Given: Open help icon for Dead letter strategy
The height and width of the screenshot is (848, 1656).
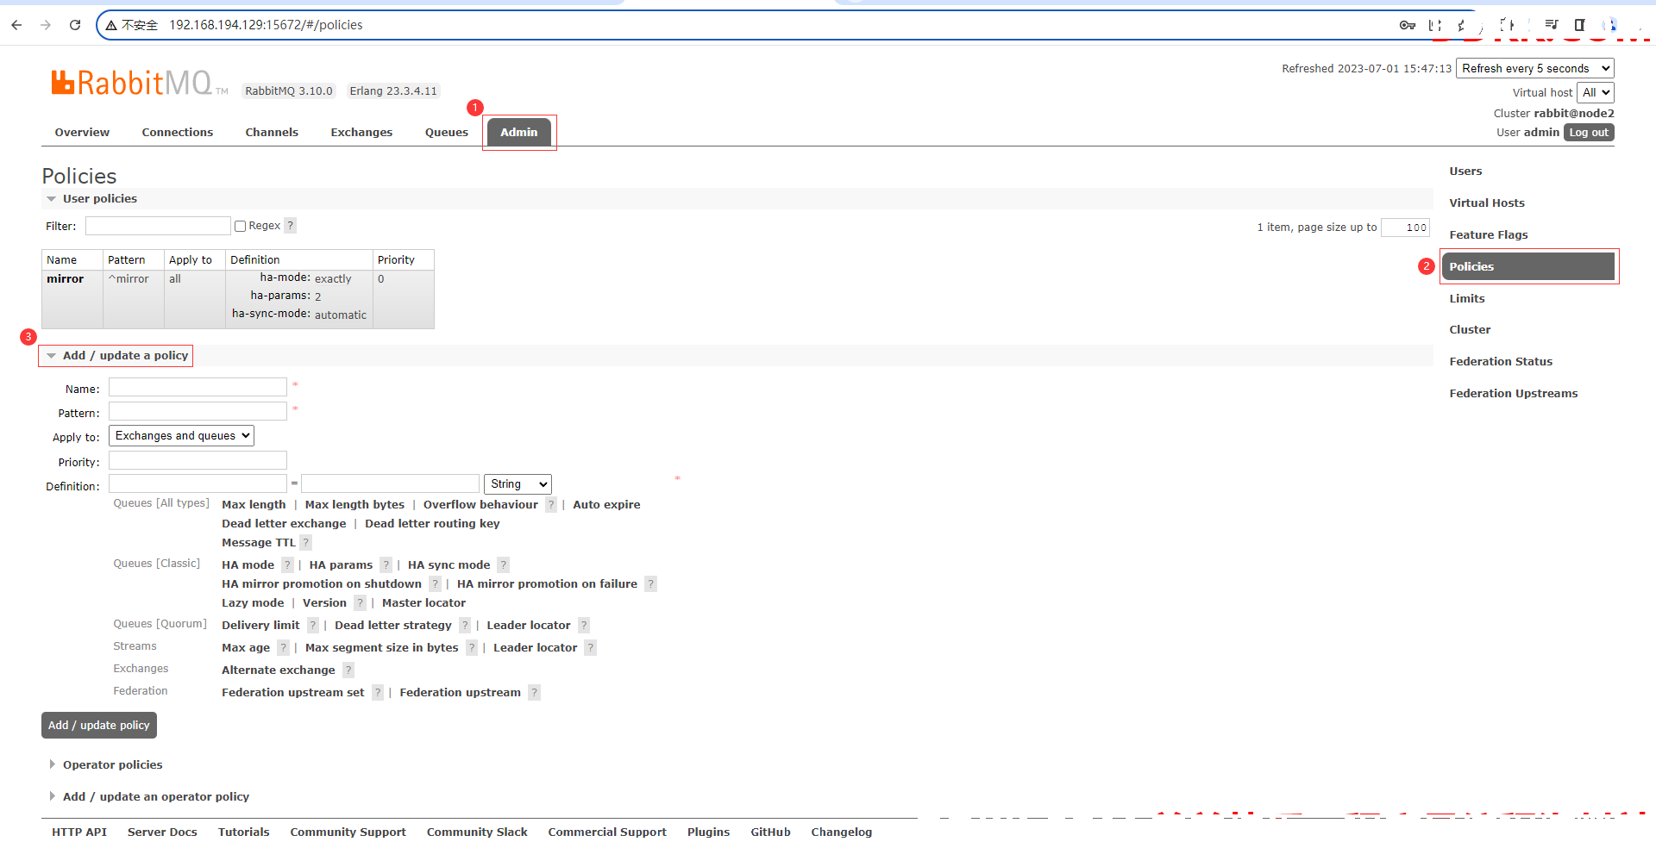Looking at the screenshot, I should (x=465, y=626).
